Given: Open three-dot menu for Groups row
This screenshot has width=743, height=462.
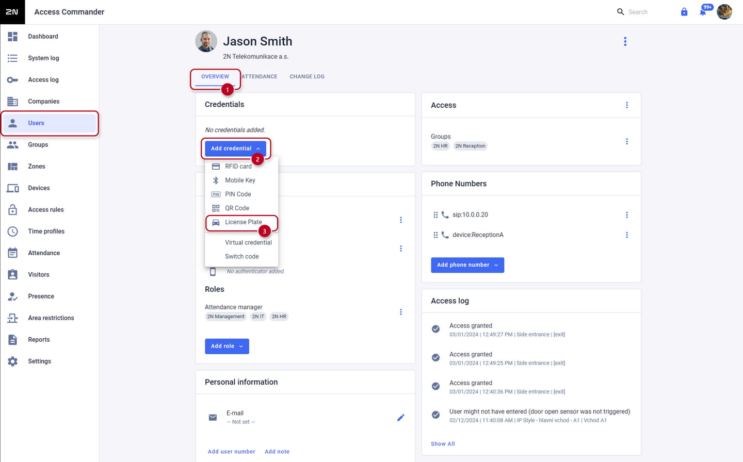Looking at the screenshot, I should [x=627, y=141].
